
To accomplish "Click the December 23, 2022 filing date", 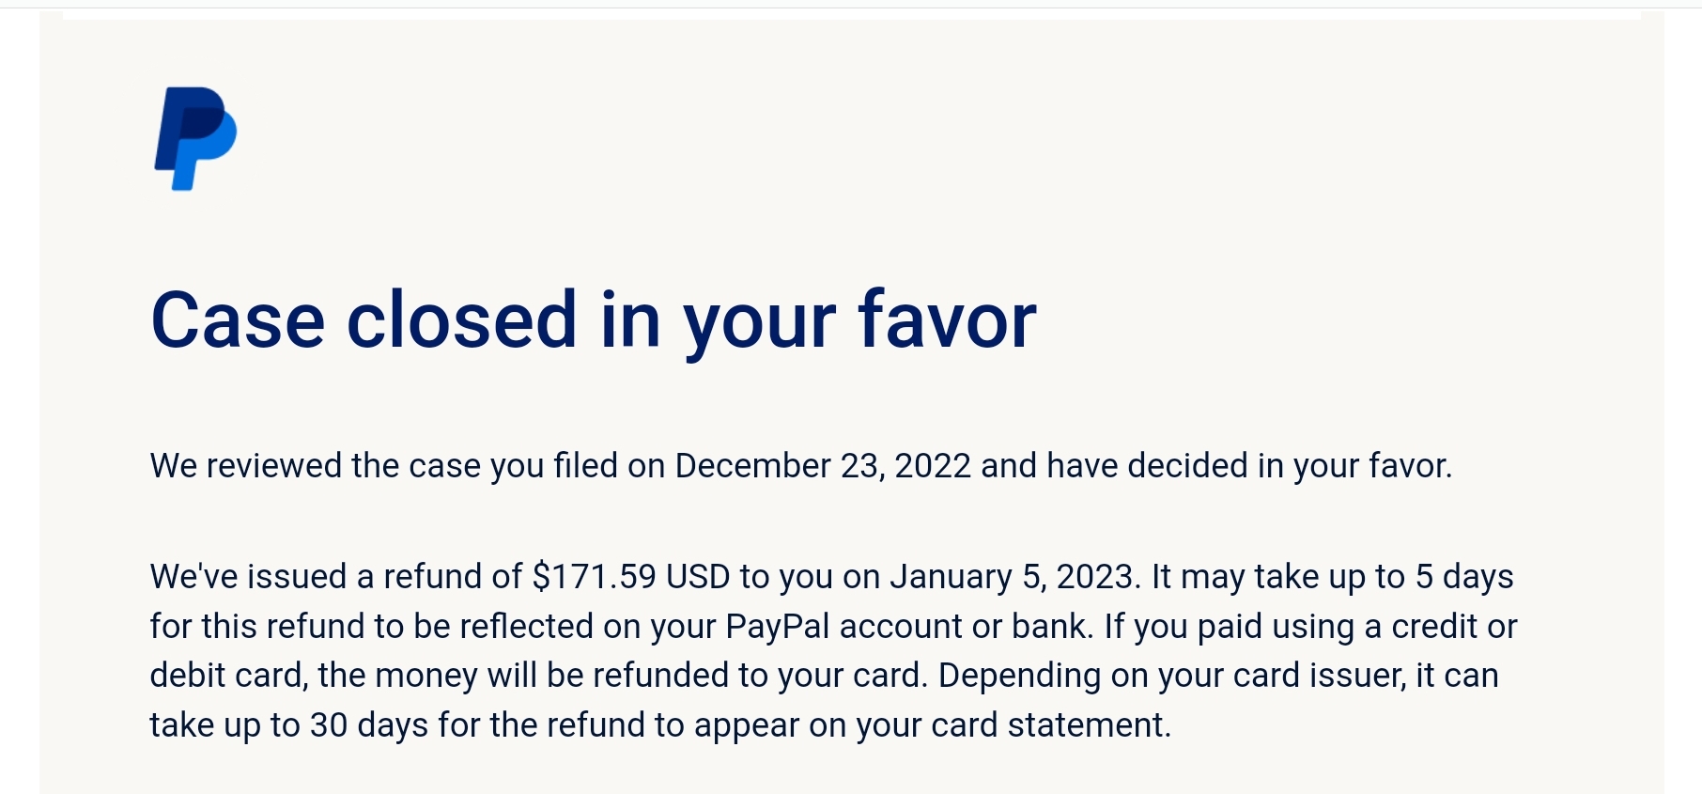I will [822, 466].
